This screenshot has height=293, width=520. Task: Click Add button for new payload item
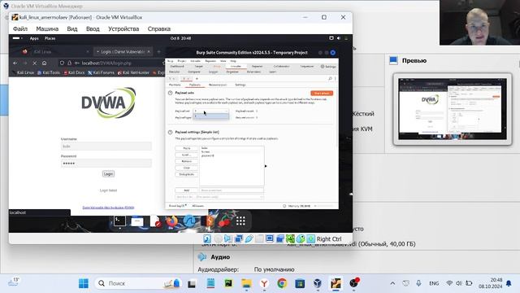[x=187, y=190]
